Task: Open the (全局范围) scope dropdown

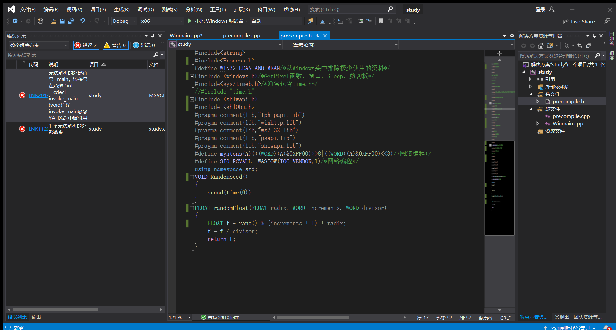Action: [341, 45]
